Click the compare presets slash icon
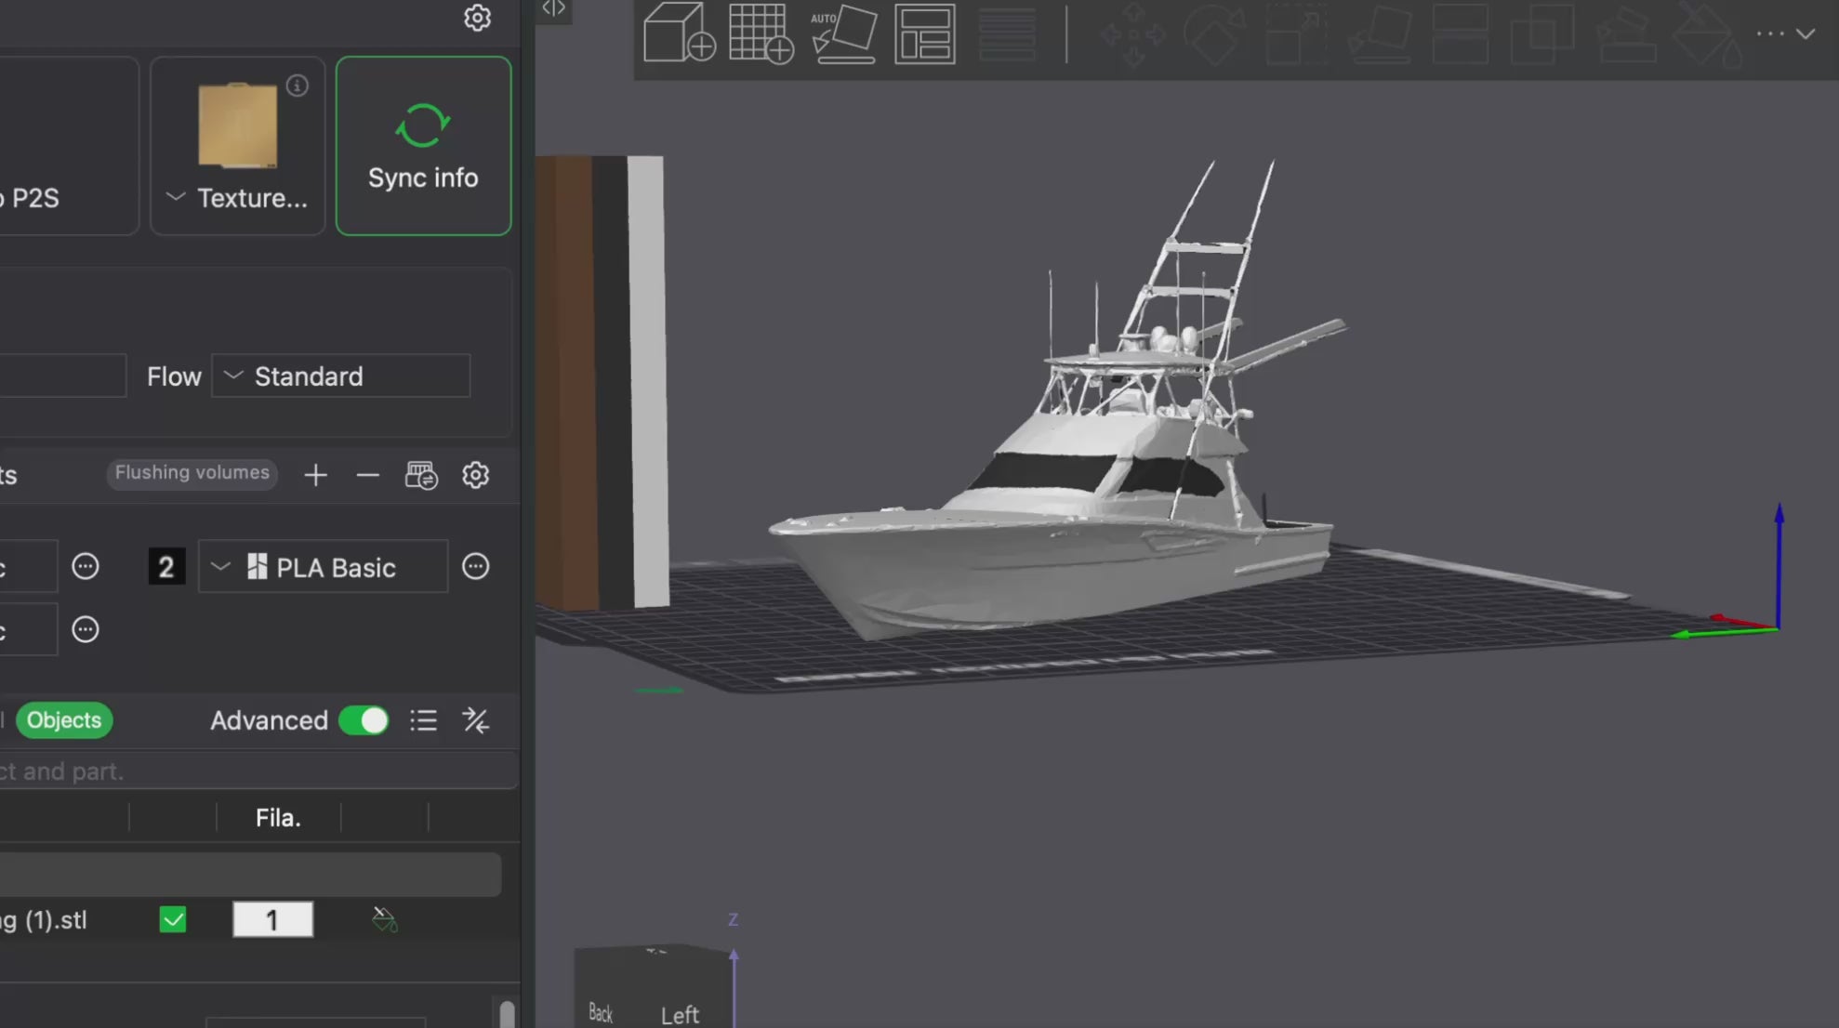1839x1028 pixels. click(475, 720)
